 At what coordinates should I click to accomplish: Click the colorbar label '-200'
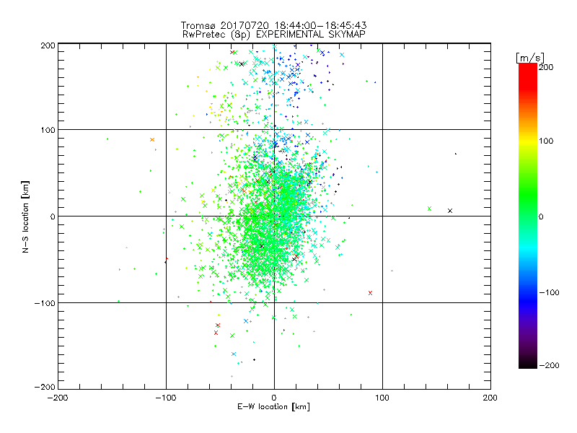pos(549,365)
